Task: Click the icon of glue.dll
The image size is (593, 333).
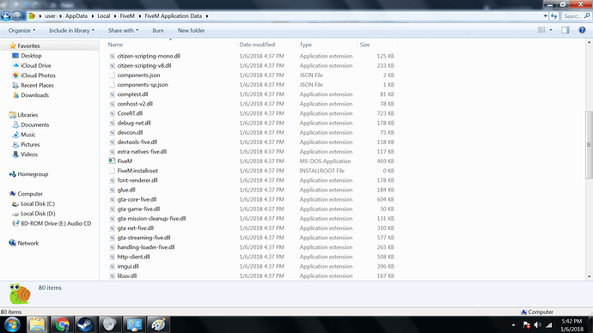Action: pyautogui.click(x=112, y=190)
